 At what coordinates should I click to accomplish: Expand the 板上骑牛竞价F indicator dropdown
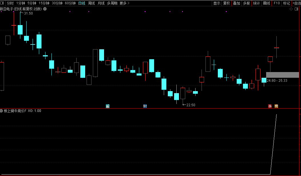pos(1,110)
